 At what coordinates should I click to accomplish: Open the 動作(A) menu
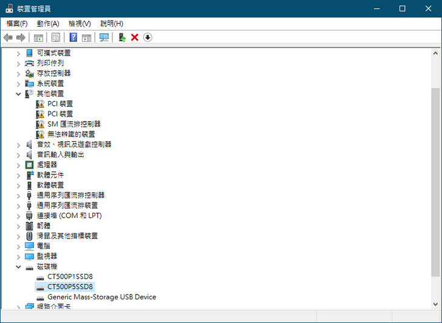(48, 24)
